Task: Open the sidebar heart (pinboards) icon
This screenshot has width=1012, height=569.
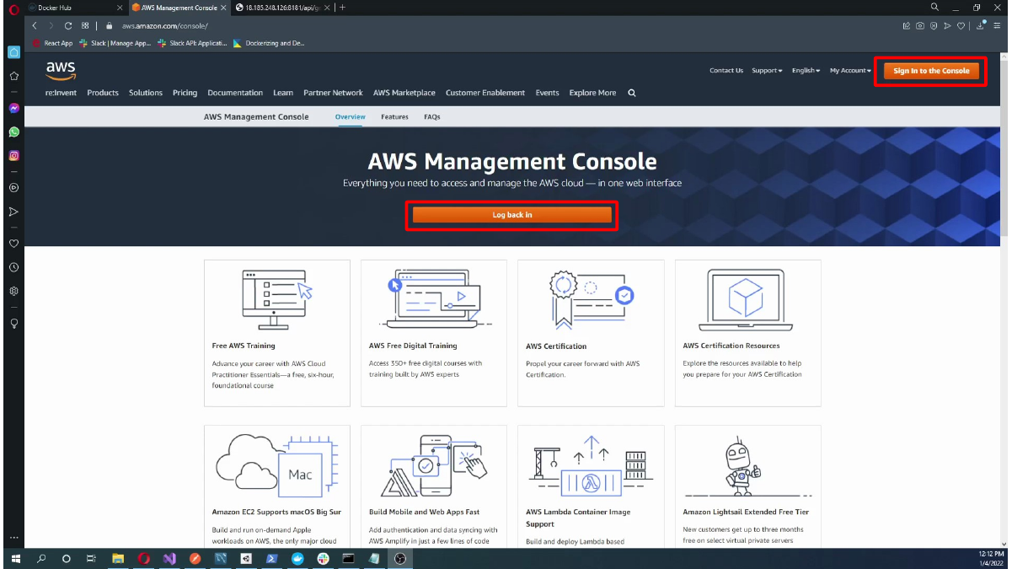Action: [13, 244]
